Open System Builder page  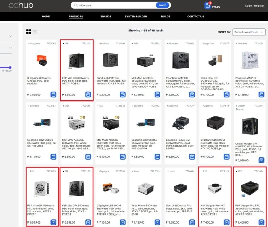pos(136,17)
